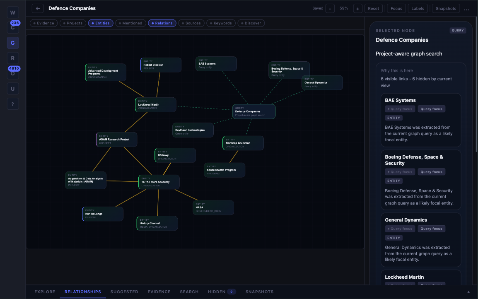
Task: Zoom in with the plus button
Action: pos(357,9)
